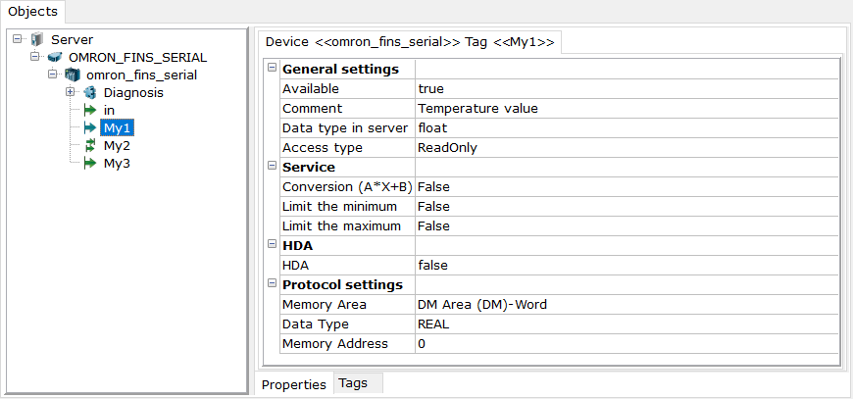Viewport: 853px width, 399px height.
Task: Collapse the OMRON_FINS_SERIAL tree node
Action: tap(35, 57)
